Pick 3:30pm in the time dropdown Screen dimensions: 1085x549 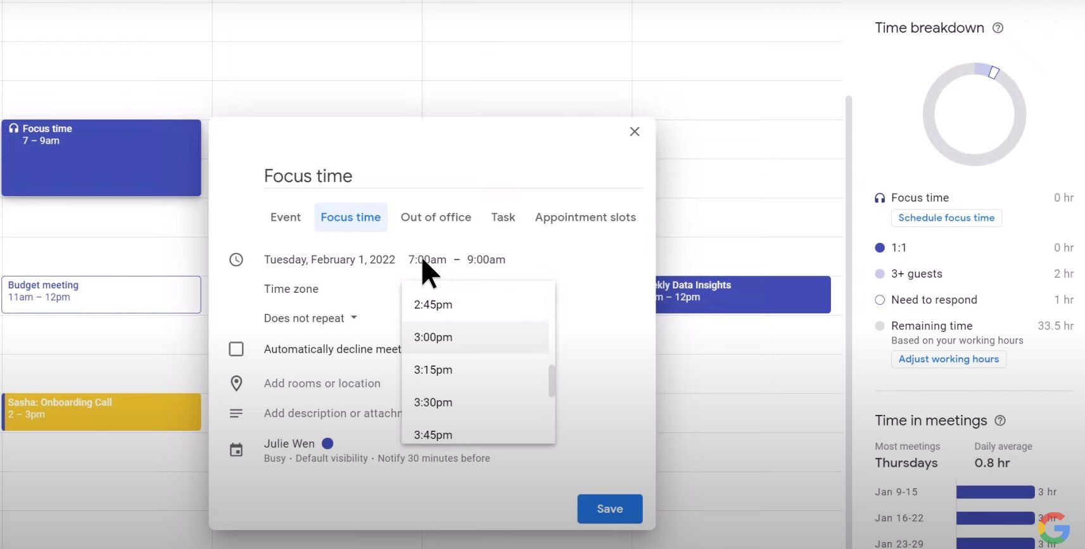point(433,402)
